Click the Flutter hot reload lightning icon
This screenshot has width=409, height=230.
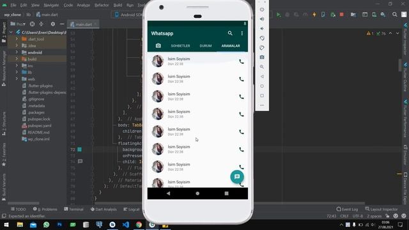pos(314,15)
